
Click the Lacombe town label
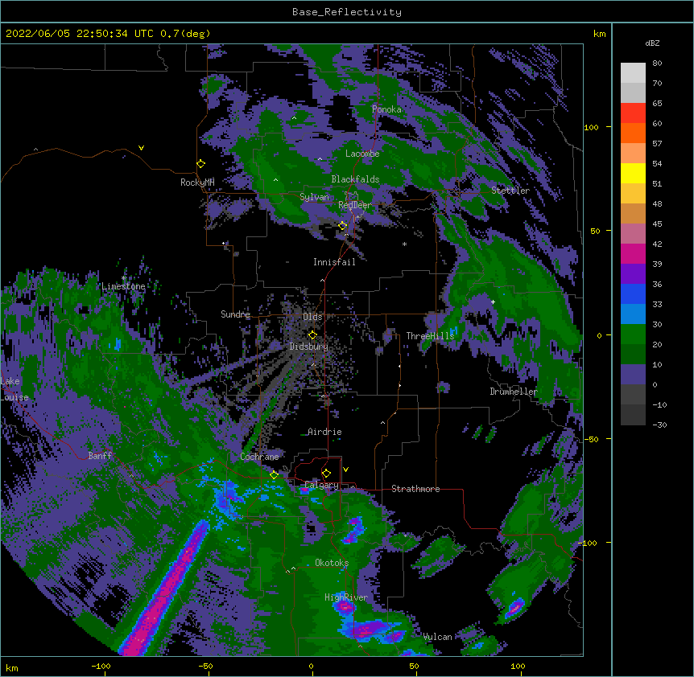362,154
